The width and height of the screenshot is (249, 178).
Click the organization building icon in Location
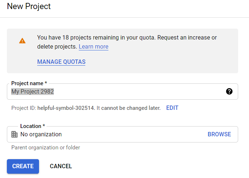point(14,134)
